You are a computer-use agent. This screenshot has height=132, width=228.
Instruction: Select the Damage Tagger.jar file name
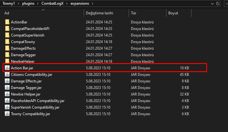coord(26,87)
